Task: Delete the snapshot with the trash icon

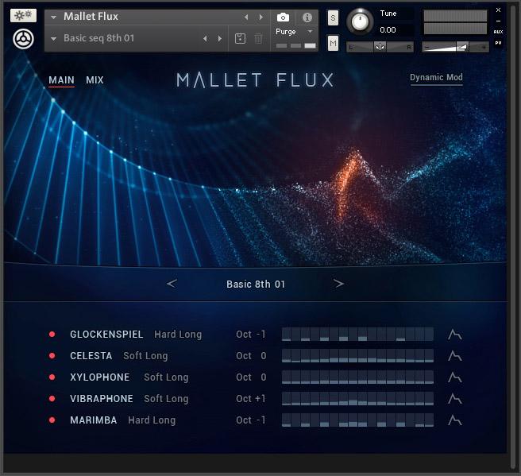Action: pos(258,39)
